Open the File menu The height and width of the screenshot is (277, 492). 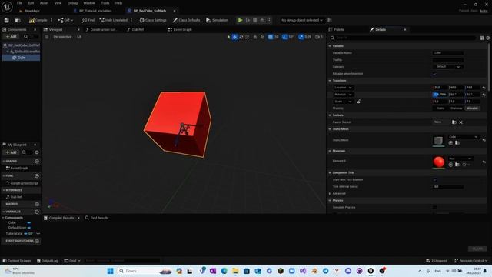click(x=19, y=3)
